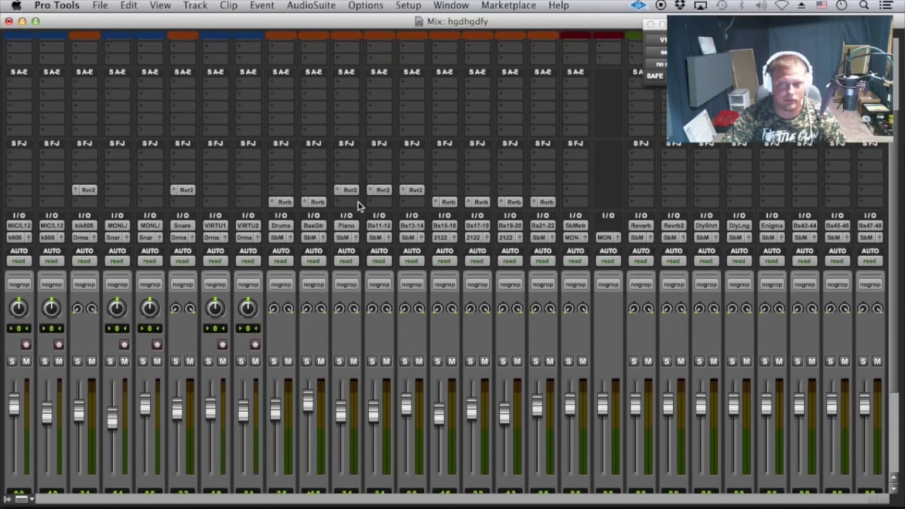Open Rvrb send on Drums track

coord(281,202)
